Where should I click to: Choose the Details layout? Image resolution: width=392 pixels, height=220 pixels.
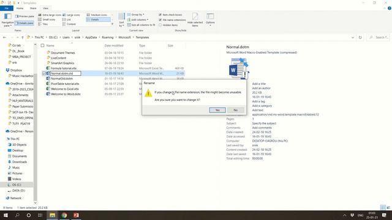coord(98,20)
